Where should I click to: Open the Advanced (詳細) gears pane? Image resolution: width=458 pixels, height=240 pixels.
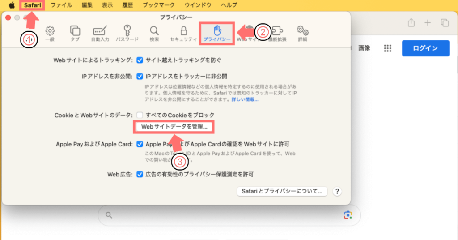(x=303, y=34)
